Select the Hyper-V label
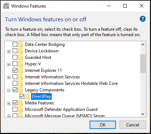 [x=33, y=64]
